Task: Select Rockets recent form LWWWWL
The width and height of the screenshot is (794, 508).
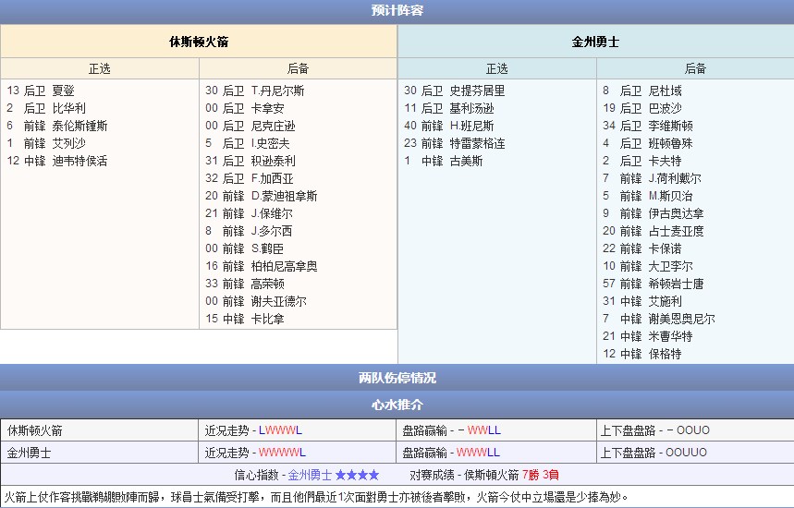Action: point(280,430)
